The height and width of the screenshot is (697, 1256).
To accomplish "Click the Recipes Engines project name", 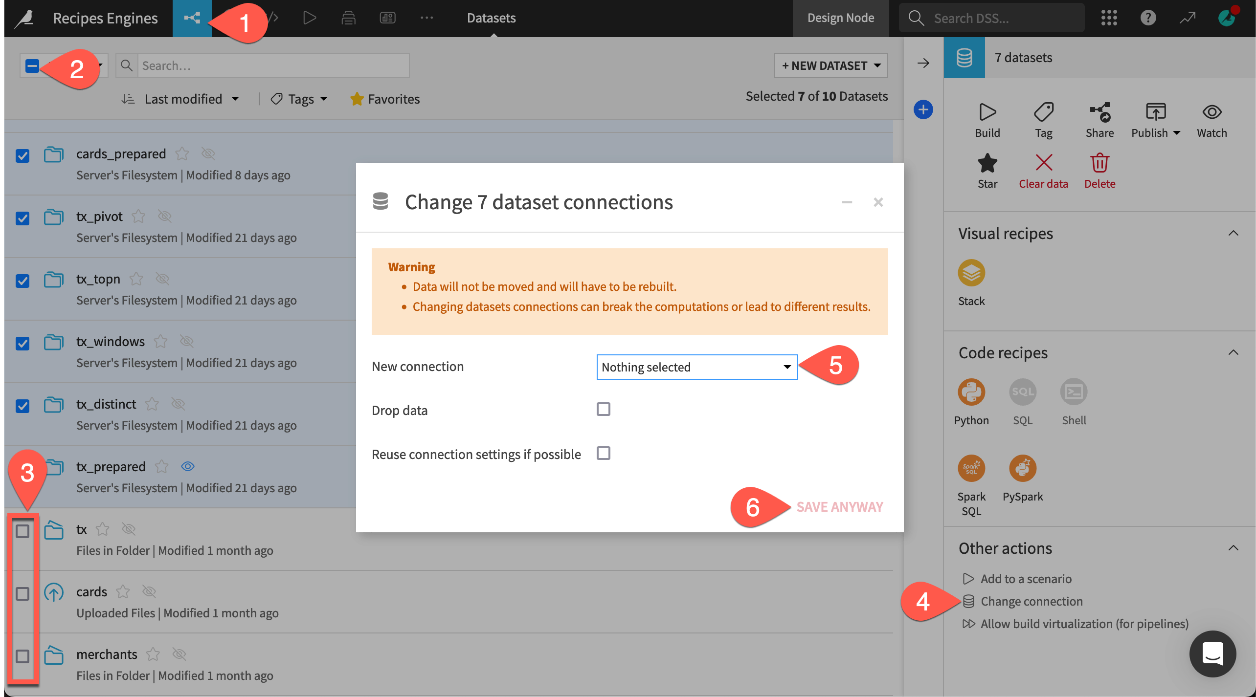I will 105,18.
